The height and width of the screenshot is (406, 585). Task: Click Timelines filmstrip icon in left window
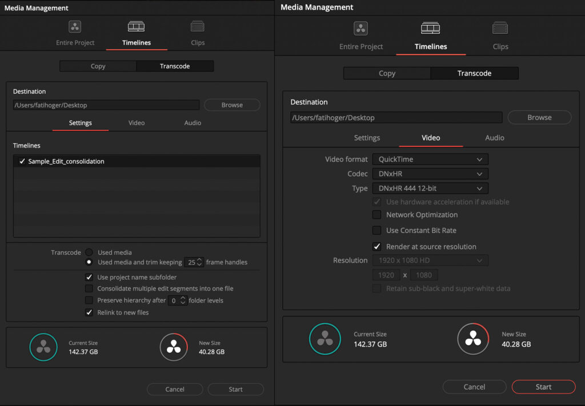tap(136, 26)
